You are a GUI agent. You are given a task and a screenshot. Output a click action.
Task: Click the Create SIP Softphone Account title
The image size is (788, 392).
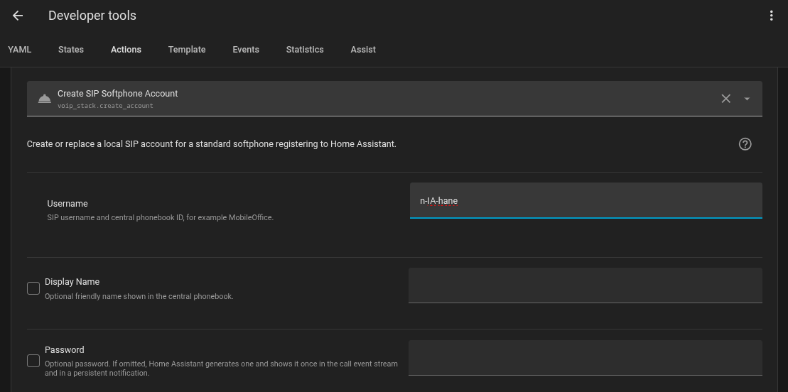click(118, 94)
